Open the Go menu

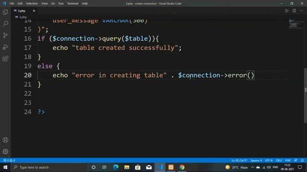pos(53,3)
